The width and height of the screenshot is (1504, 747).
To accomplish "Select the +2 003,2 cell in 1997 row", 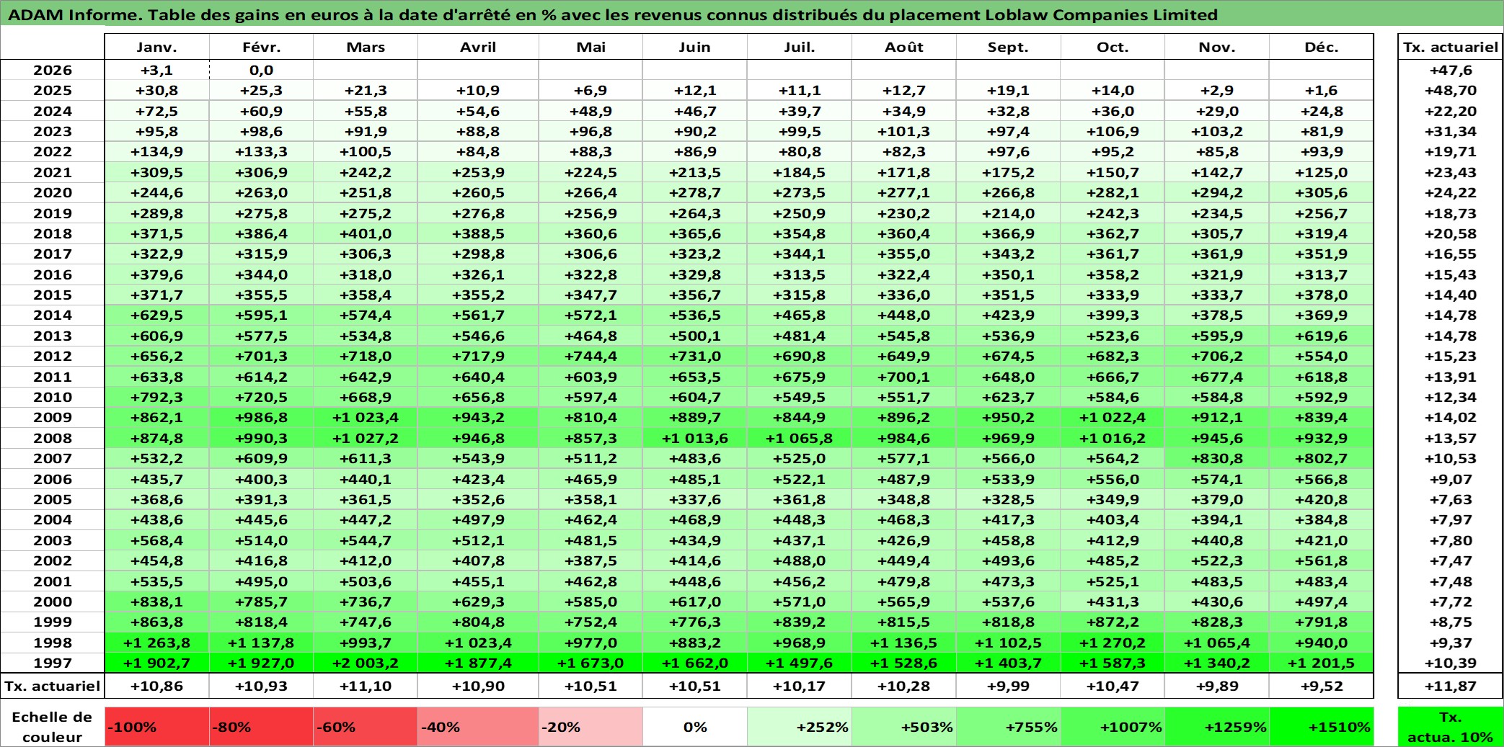I will click(x=366, y=663).
